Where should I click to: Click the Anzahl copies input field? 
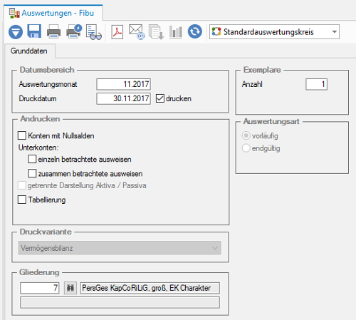coord(317,84)
